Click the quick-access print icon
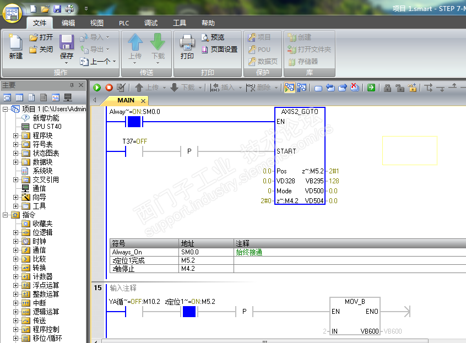 click(x=69, y=9)
